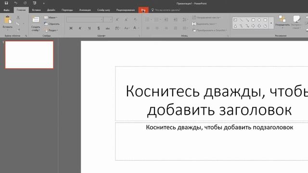The height and width of the screenshot is (173, 308).
Task: Select the text box shape in gallery
Action: [x=235, y=20]
